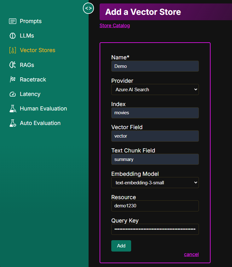
Task: Click the Embedding Model label
Action: point(135,174)
